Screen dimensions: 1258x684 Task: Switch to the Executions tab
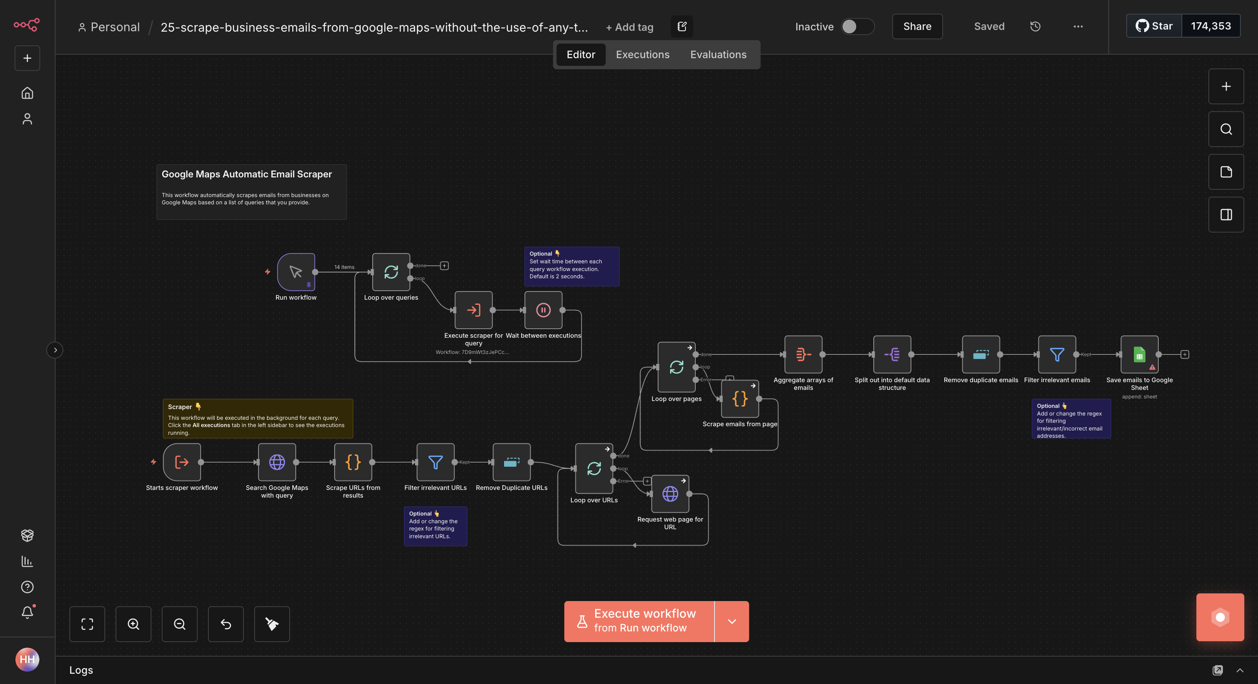642,55
